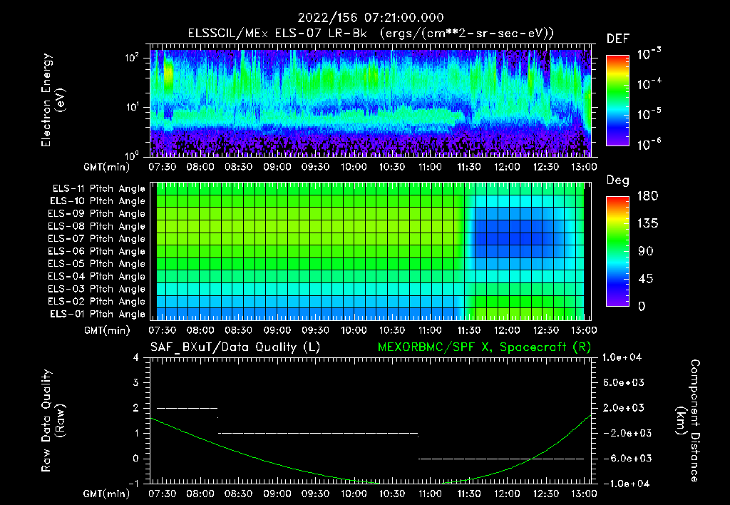Click the '180' label on Deg colorbar

pos(647,195)
